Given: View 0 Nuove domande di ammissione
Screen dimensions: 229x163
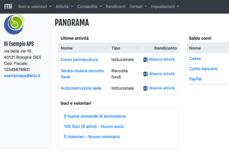Looking at the screenshot, I should tap(95, 116).
